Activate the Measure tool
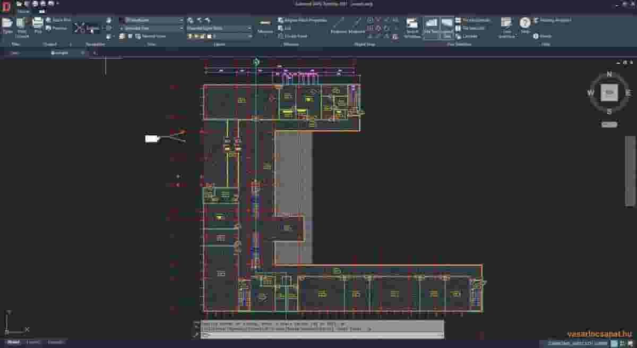This screenshot has width=637, height=348. point(265,24)
